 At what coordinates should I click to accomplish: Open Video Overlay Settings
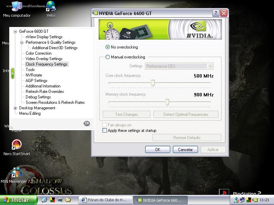pyautogui.click(x=44, y=59)
